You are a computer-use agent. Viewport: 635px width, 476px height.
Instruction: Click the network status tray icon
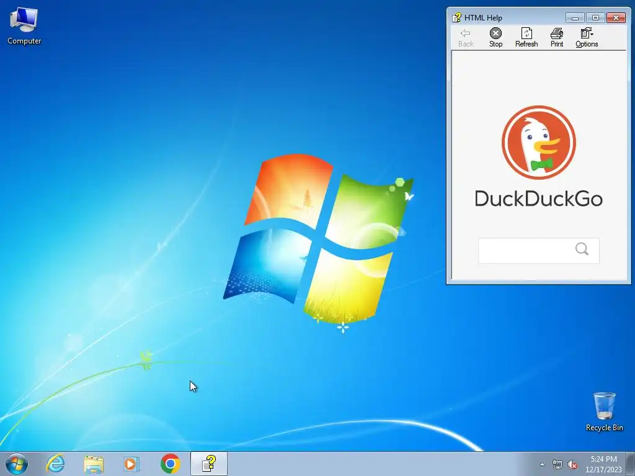click(557, 464)
